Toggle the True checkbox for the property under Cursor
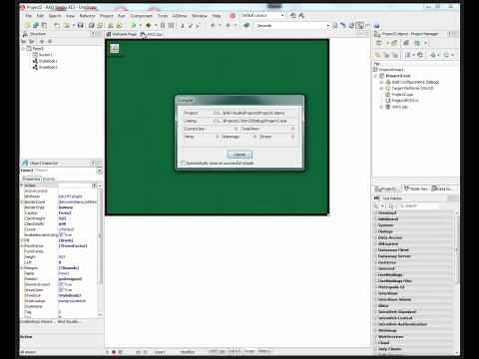This screenshot has width=479, height=359. coord(61,234)
